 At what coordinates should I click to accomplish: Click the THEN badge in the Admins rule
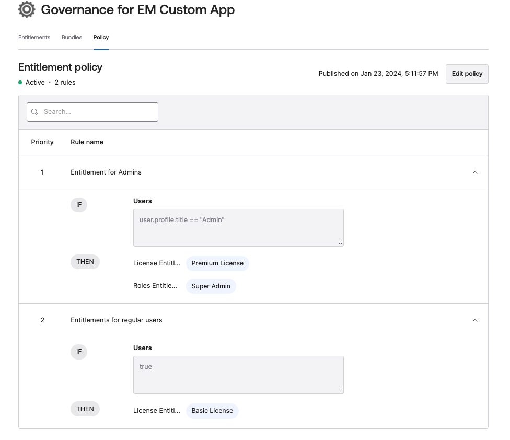(85, 261)
